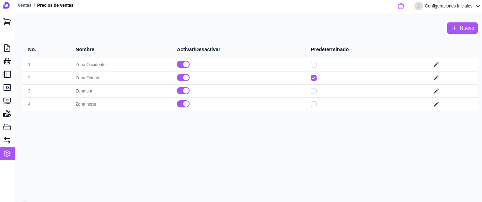Click the folder sidebar icon
The height and width of the screenshot is (202, 482).
click(x=7, y=127)
